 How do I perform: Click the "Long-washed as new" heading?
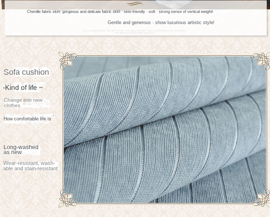point(21,150)
